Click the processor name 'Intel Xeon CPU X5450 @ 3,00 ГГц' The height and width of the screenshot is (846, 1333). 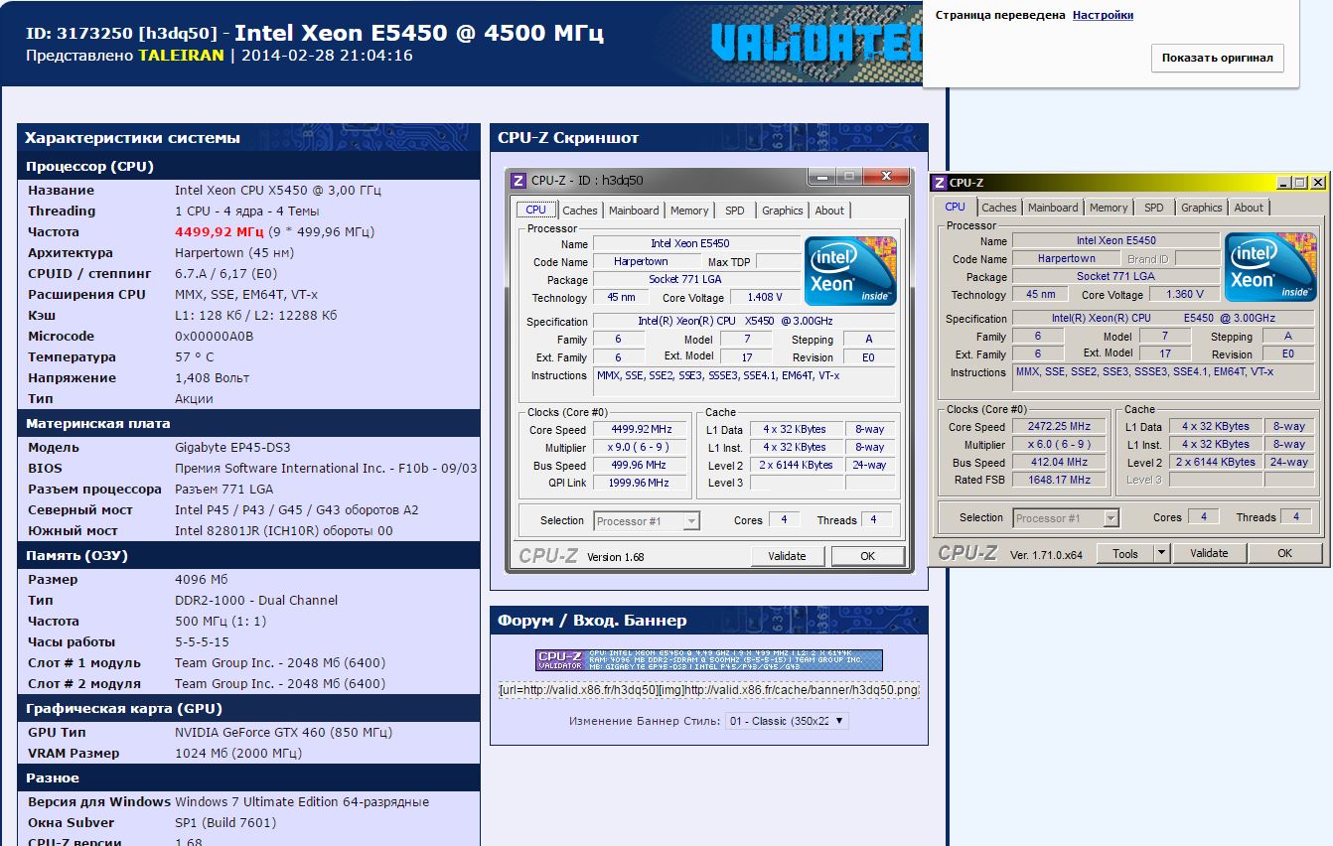(278, 191)
